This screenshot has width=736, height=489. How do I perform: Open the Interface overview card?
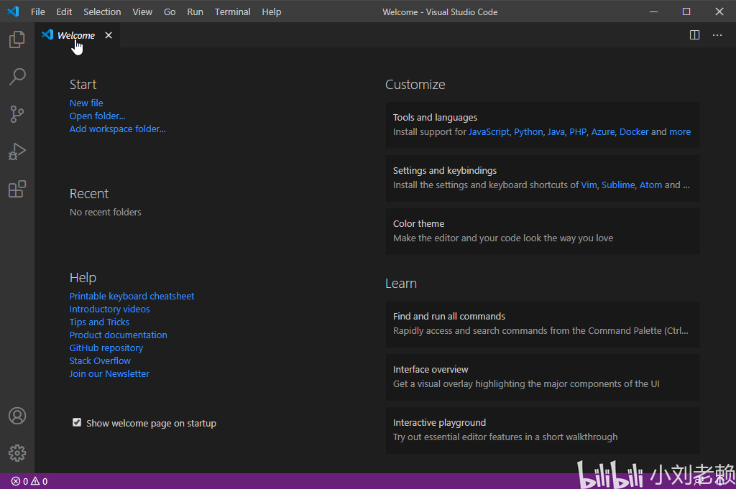543,377
